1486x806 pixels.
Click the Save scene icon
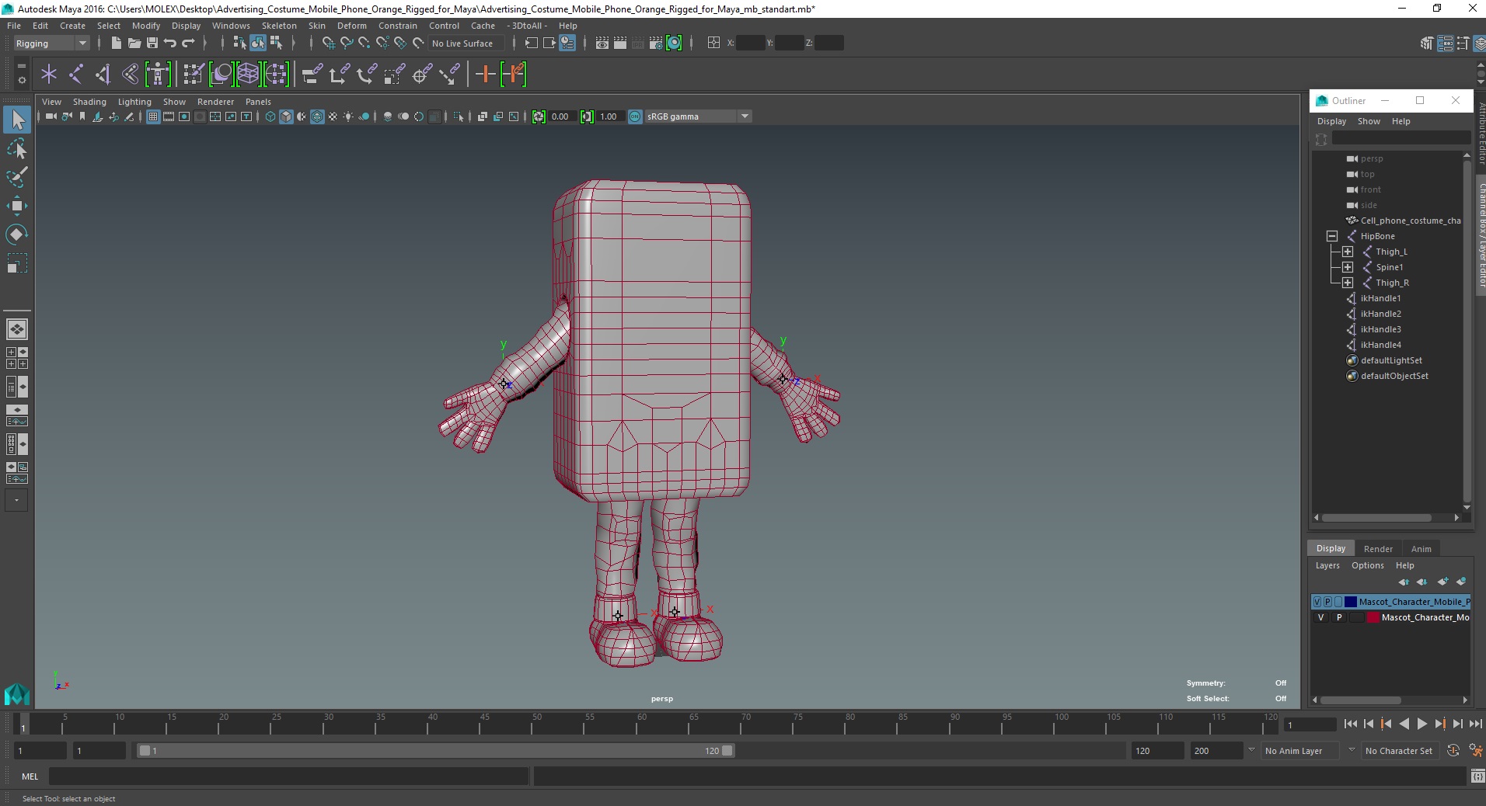(x=152, y=43)
